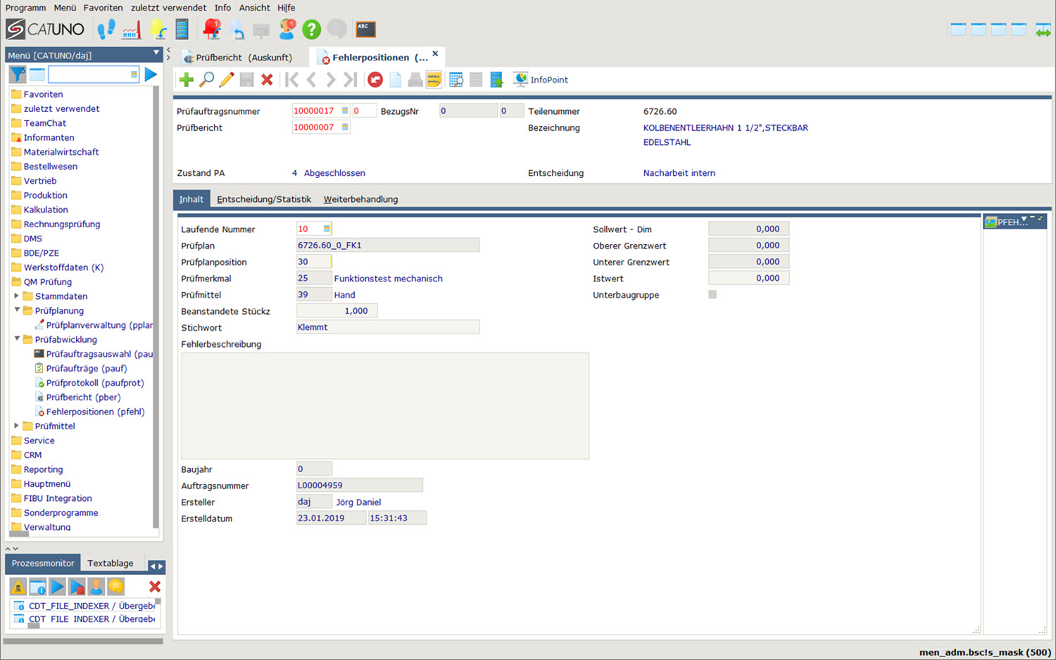Viewport: 1056px width, 660px height.
Task: Click the skull warning icon in Prozessmonitor
Action: pos(18,587)
